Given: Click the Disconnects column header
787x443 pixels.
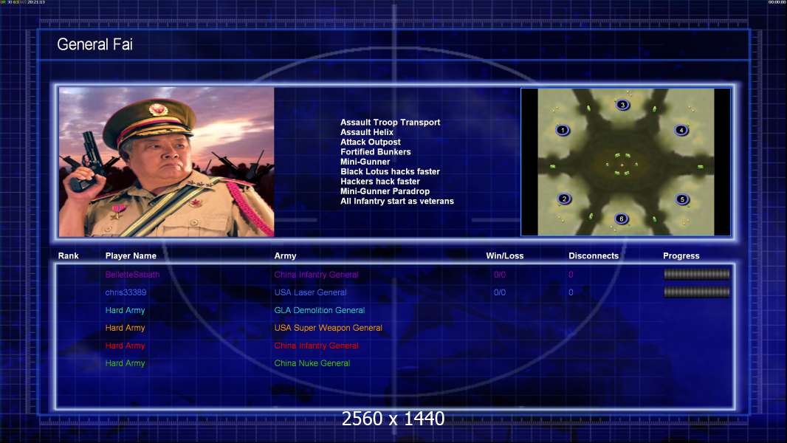Looking at the screenshot, I should [x=594, y=256].
